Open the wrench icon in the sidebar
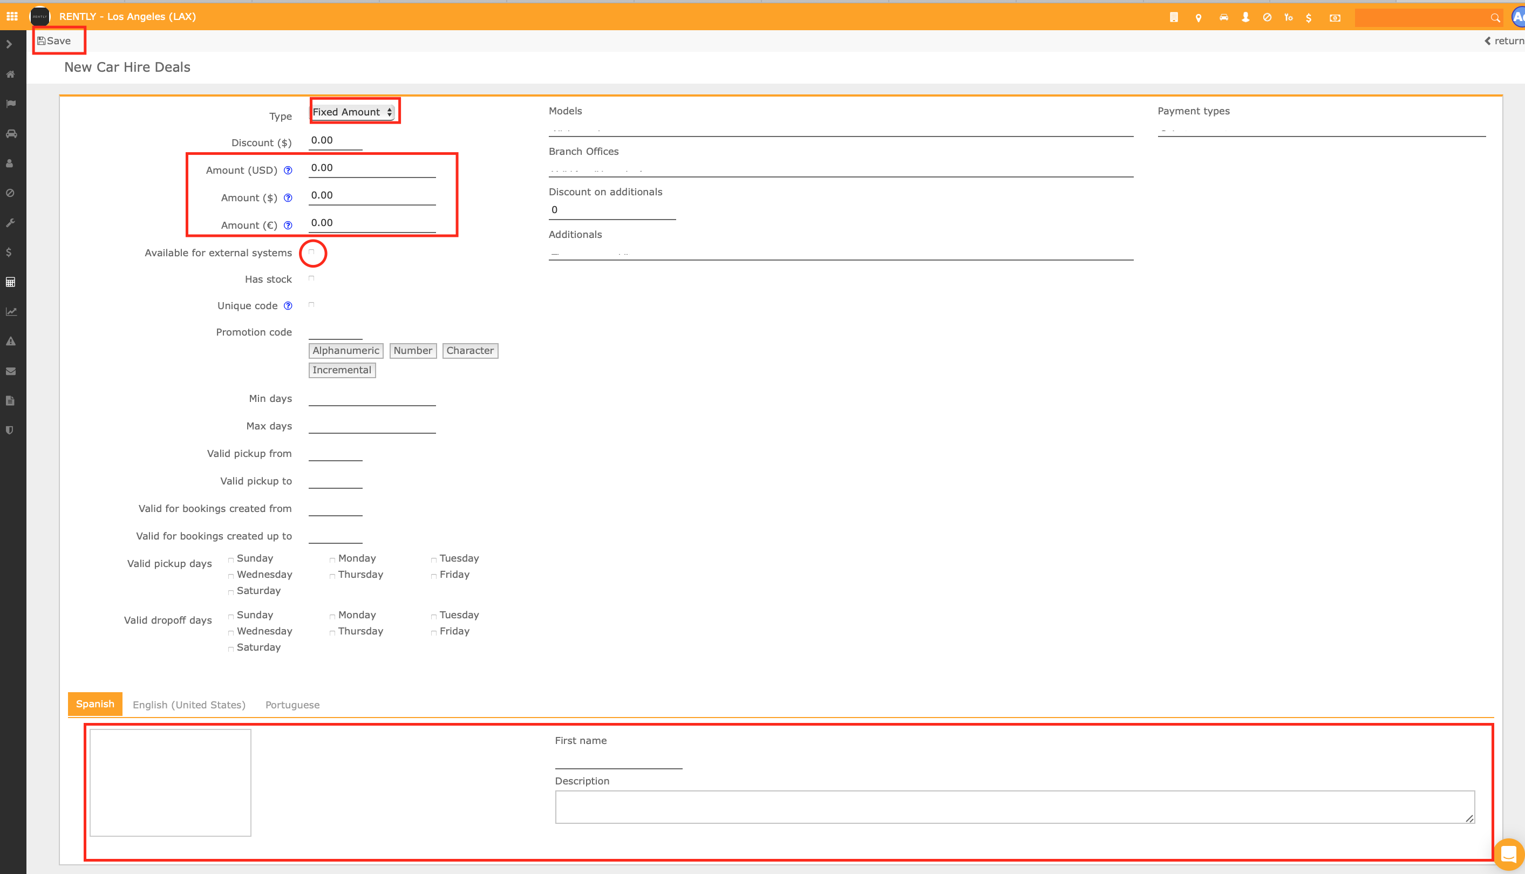The image size is (1525, 874). [x=10, y=223]
